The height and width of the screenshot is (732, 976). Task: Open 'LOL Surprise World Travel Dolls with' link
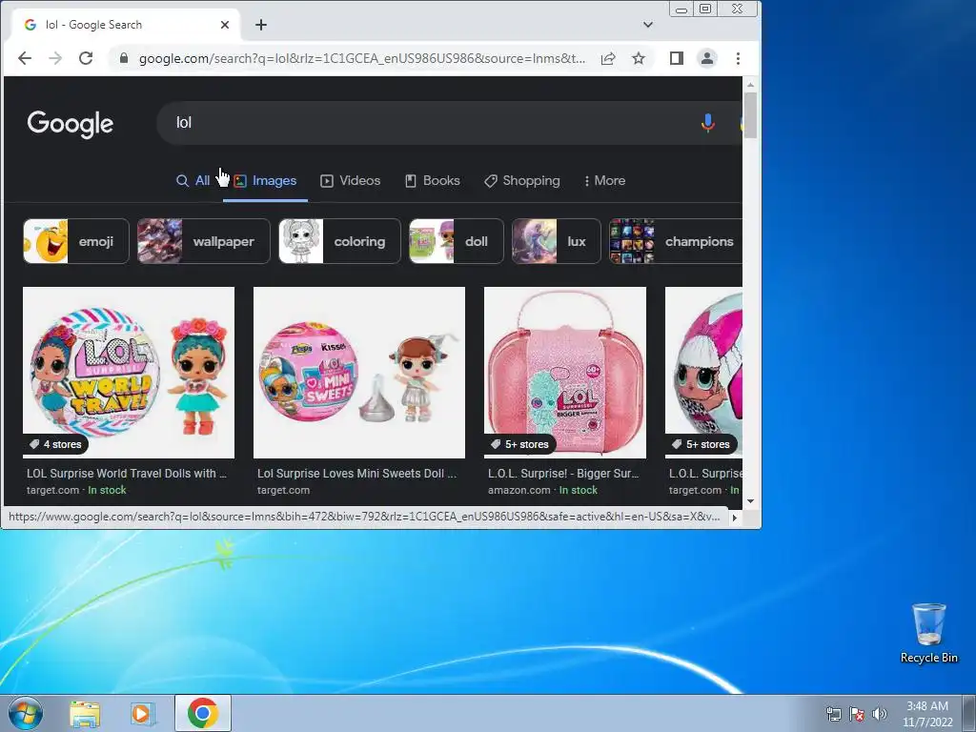click(x=127, y=474)
